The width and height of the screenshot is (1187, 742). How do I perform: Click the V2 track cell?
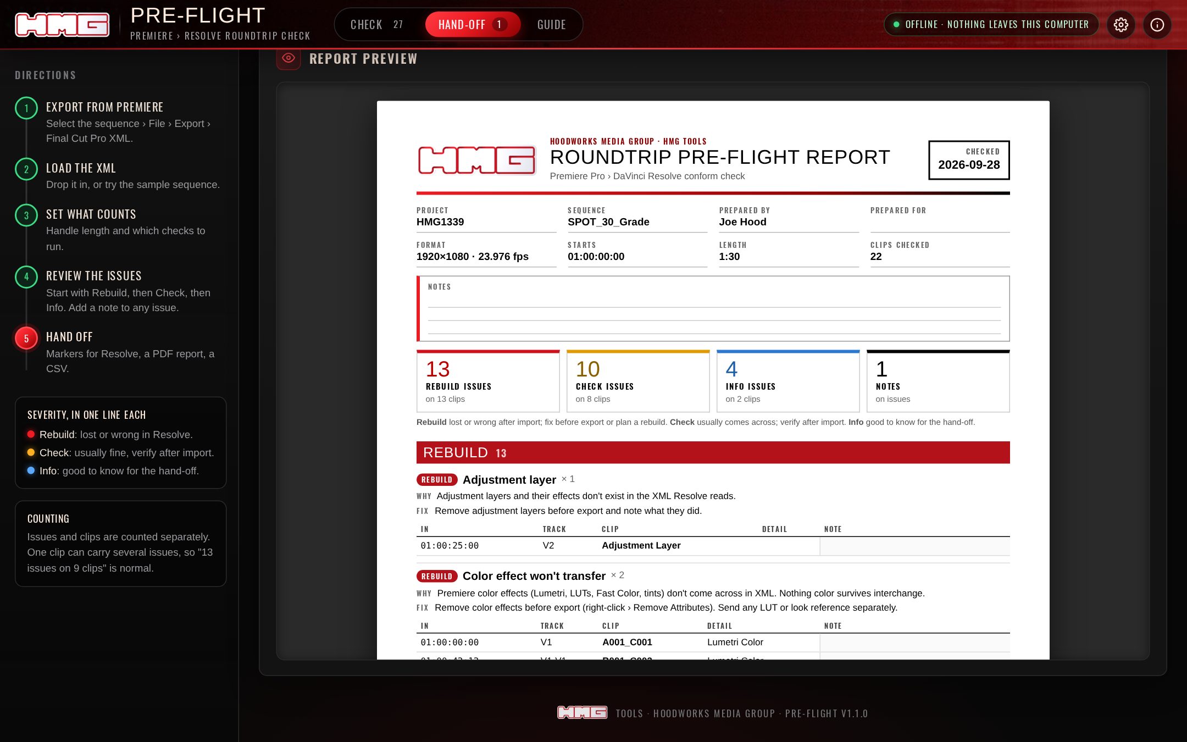(x=548, y=546)
